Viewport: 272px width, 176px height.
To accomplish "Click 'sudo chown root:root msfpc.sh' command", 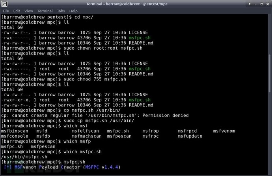I will click(103, 48).
